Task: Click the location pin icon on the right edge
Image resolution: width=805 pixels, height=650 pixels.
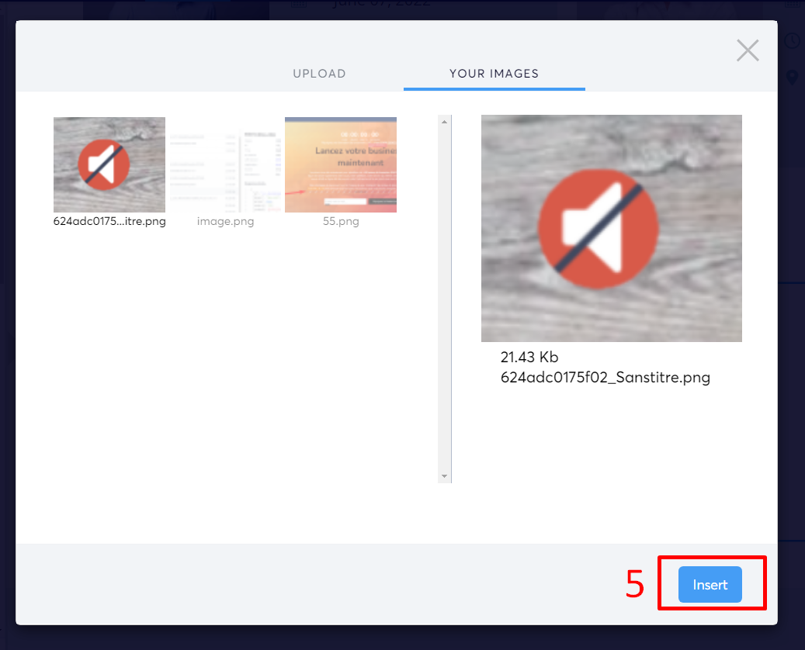Action: pos(791,78)
